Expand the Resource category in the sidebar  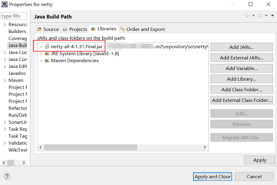pyautogui.click(x=5, y=25)
